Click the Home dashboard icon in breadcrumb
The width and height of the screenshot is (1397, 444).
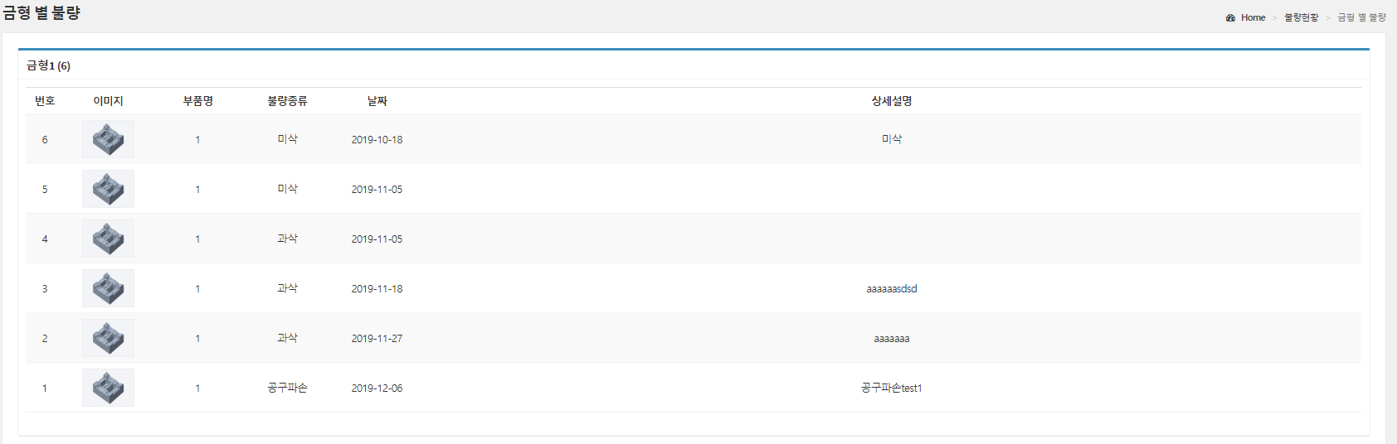[1230, 17]
